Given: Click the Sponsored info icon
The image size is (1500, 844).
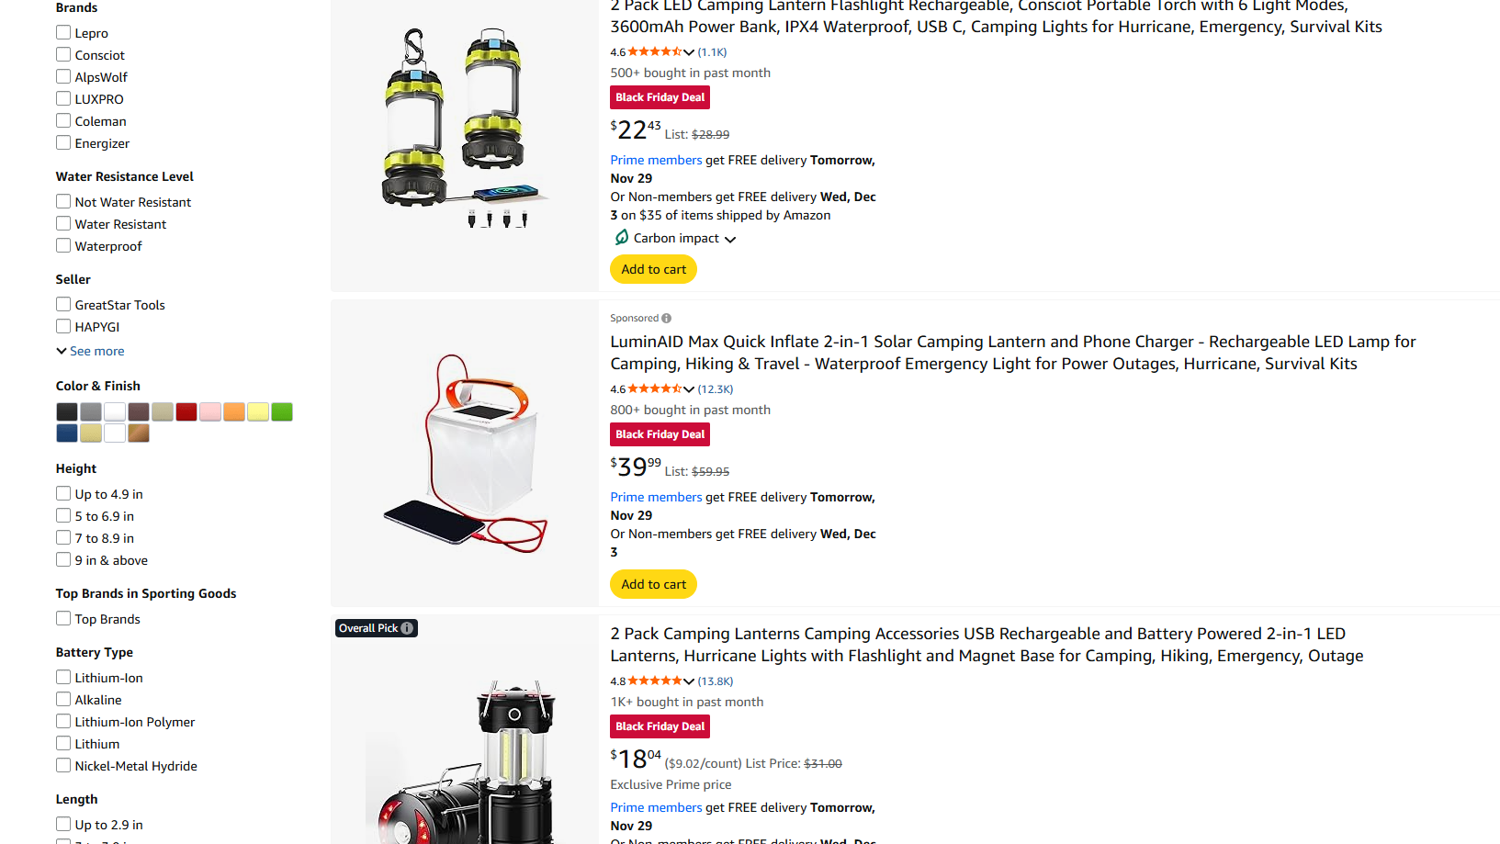Looking at the screenshot, I should 666,319.
